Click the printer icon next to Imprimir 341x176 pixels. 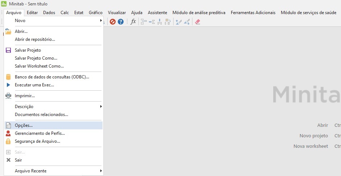[8, 96]
